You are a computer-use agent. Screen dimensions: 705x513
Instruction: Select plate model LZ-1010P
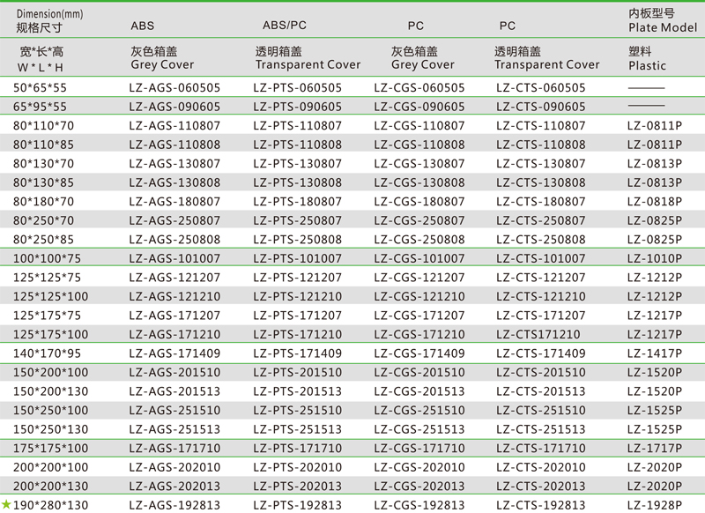click(x=654, y=258)
